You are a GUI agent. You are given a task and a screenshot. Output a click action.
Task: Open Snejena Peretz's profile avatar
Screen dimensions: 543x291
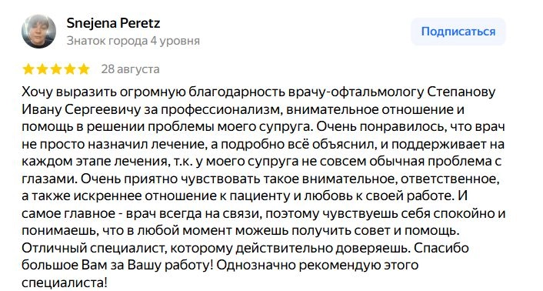pyautogui.click(x=38, y=32)
